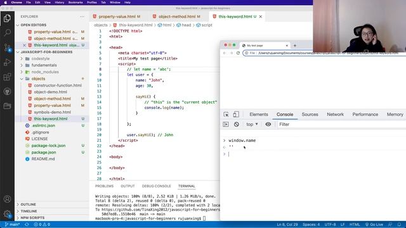Click the Apple menu icon

point(6,3)
